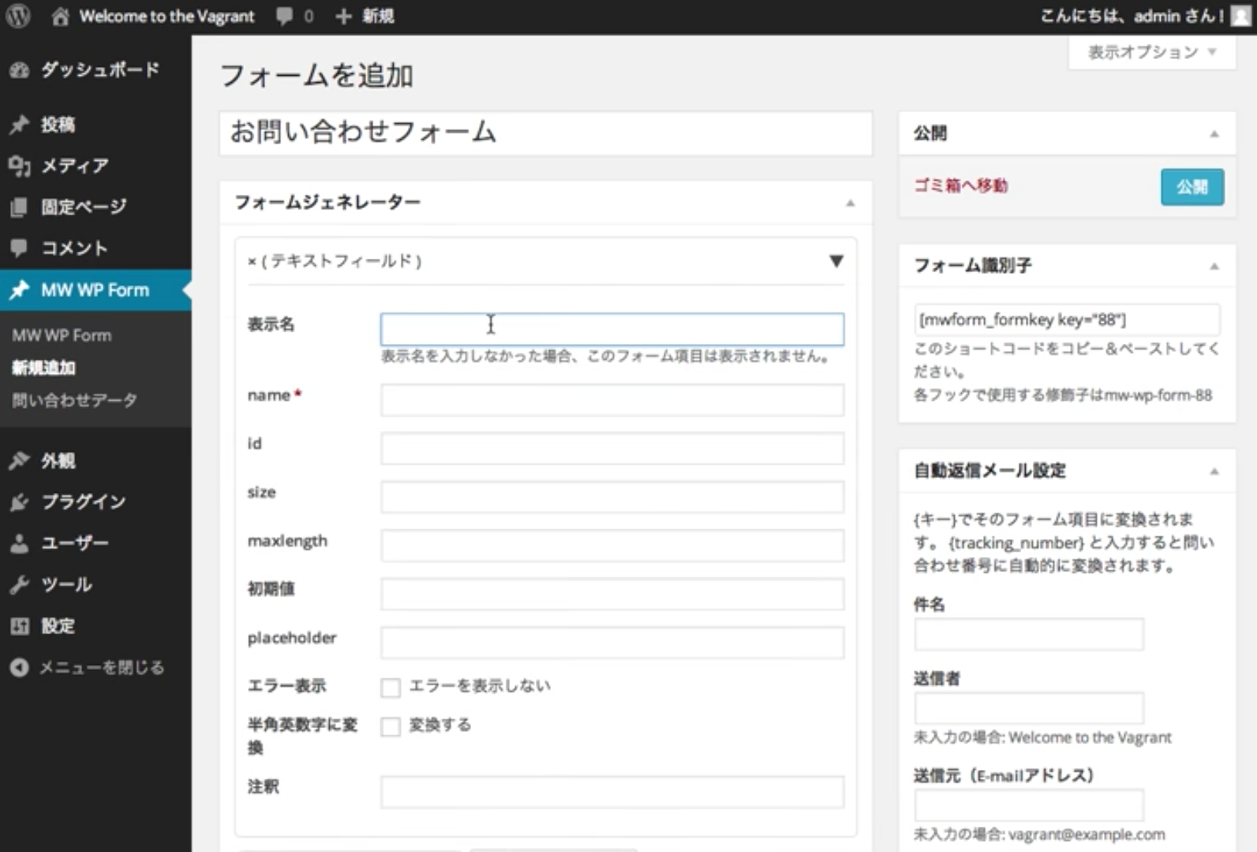The height and width of the screenshot is (852, 1257).
Task: Open the comments bubble icon in admin bar
Action: [x=284, y=17]
